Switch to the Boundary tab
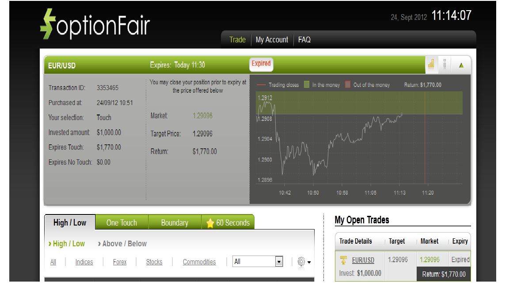 click(x=175, y=222)
